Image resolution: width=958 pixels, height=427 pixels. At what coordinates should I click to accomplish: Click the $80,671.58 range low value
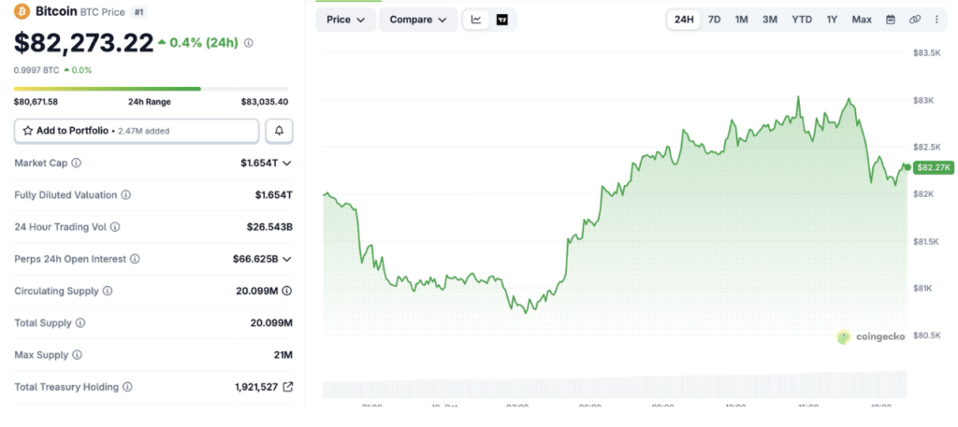[x=36, y=102]
